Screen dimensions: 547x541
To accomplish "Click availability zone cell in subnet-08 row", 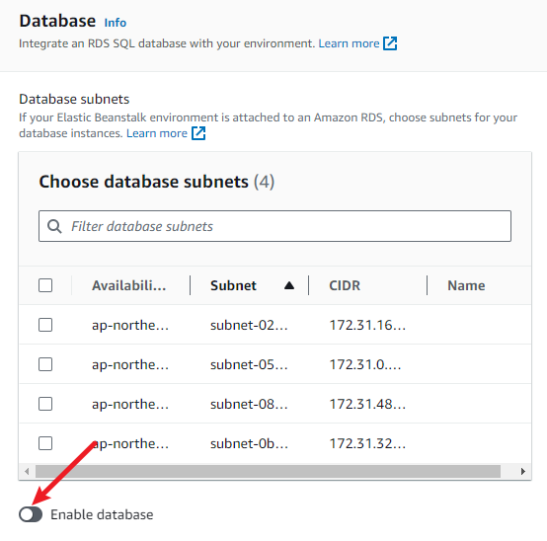I will [130, 404].
